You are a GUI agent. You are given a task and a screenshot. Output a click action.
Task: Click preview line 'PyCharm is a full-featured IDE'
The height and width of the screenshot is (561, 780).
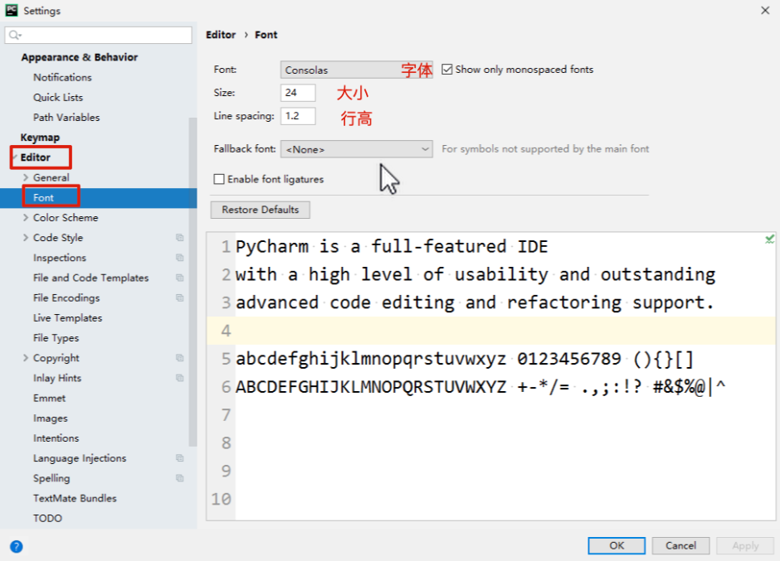click(x=392, y=246)
